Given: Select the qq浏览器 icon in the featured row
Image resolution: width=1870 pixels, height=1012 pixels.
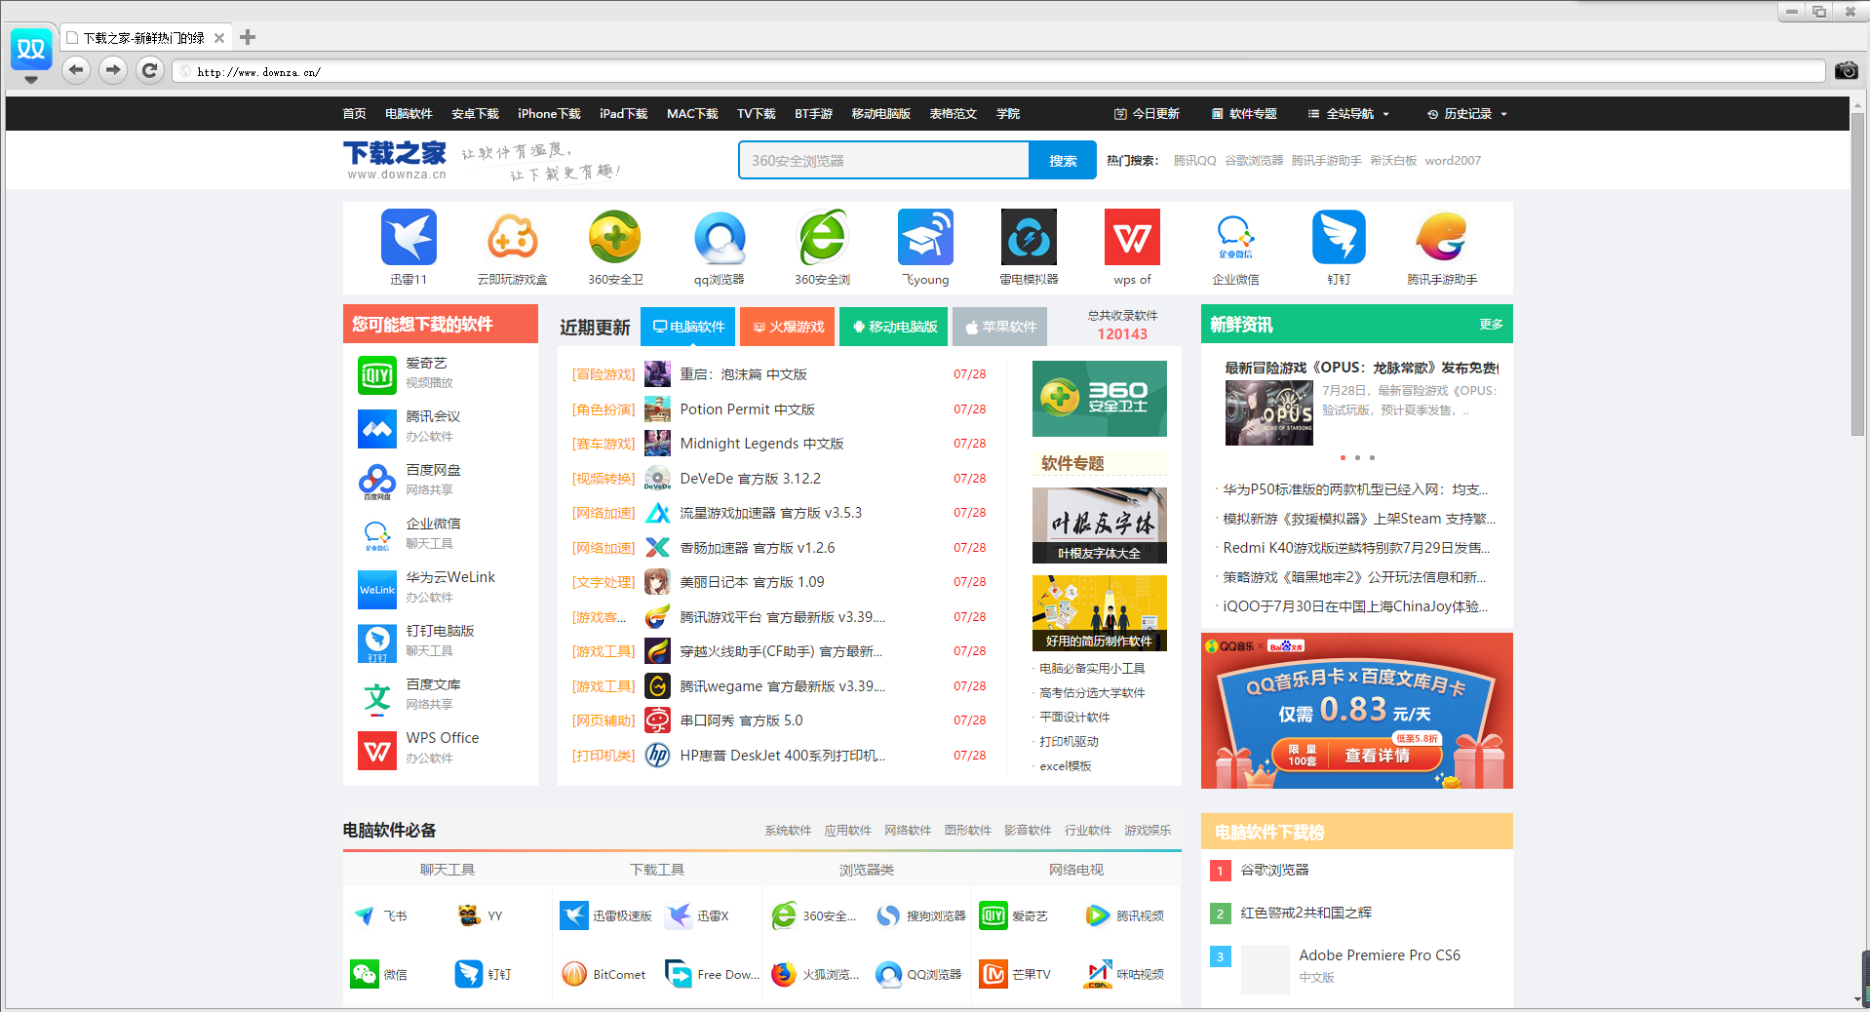Looking at the screenshot, I should (720, 237).
